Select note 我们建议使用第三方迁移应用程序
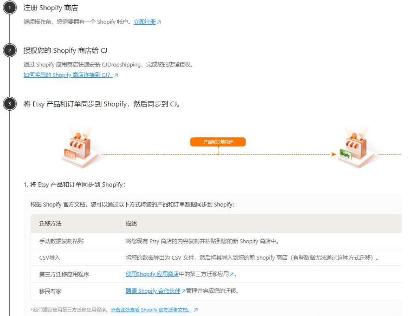The width and height of the screenshot is (410, 316). [70, 310]
